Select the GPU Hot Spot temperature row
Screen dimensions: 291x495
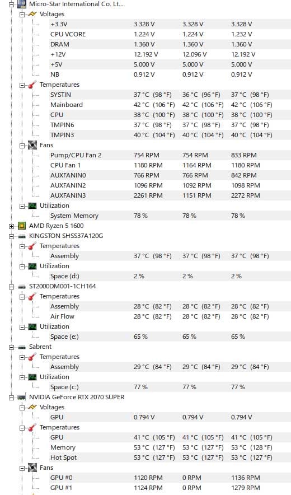[170, 457]
